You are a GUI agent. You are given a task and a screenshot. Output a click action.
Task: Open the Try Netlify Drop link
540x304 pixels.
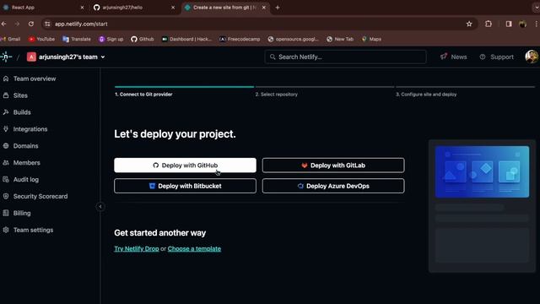pyautogui.click(x=137, y=249)
